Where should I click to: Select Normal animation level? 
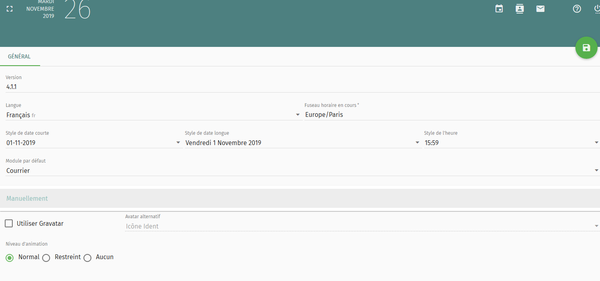point(10,258)
